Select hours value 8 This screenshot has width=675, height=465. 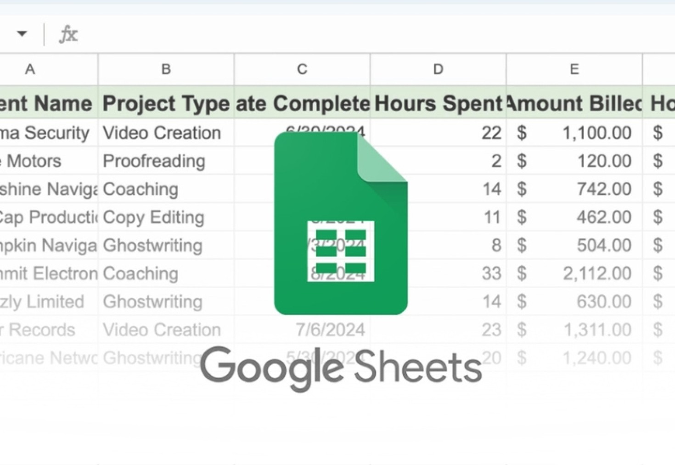(438, 245)
